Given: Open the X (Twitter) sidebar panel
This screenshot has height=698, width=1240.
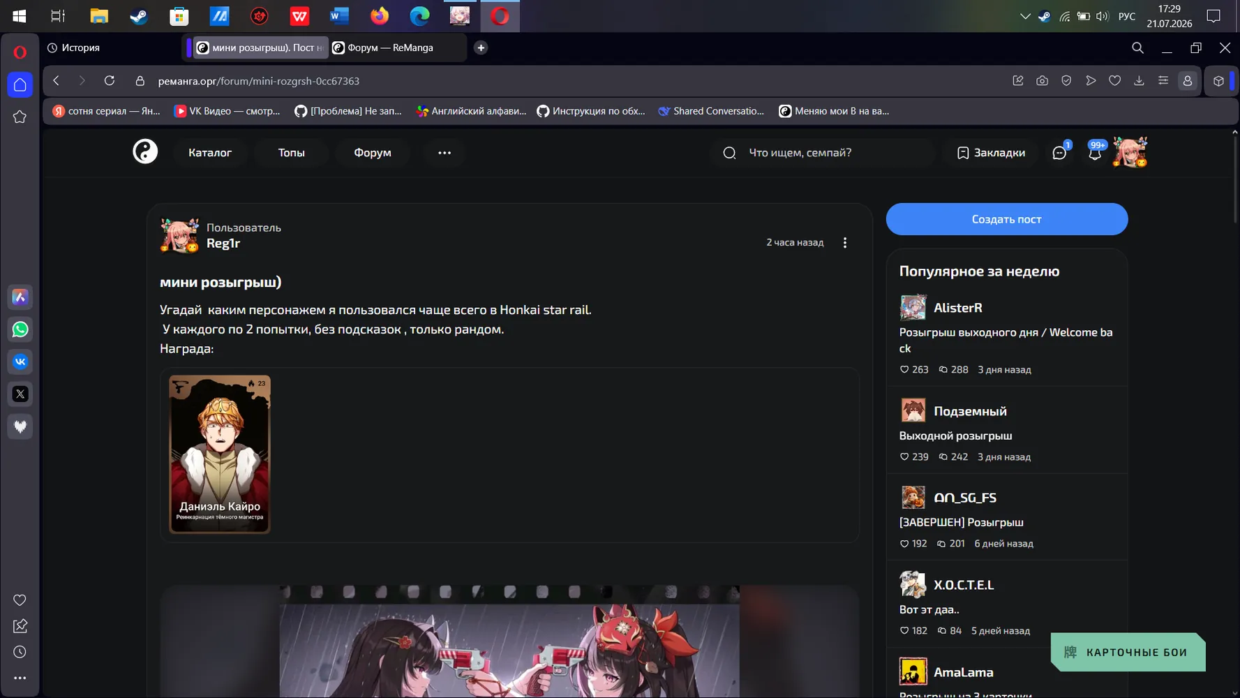Looking at the screenshot, I should tap(20, 394).
